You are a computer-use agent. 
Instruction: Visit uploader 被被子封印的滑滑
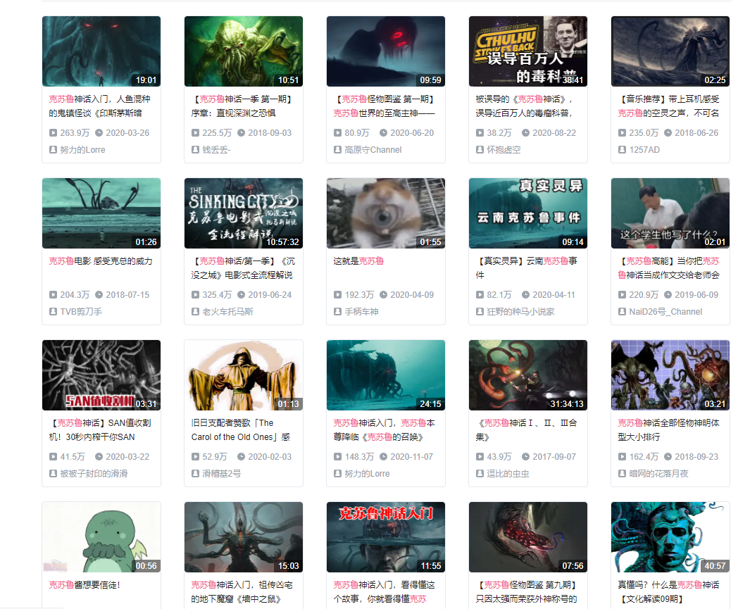click(94, 473)
